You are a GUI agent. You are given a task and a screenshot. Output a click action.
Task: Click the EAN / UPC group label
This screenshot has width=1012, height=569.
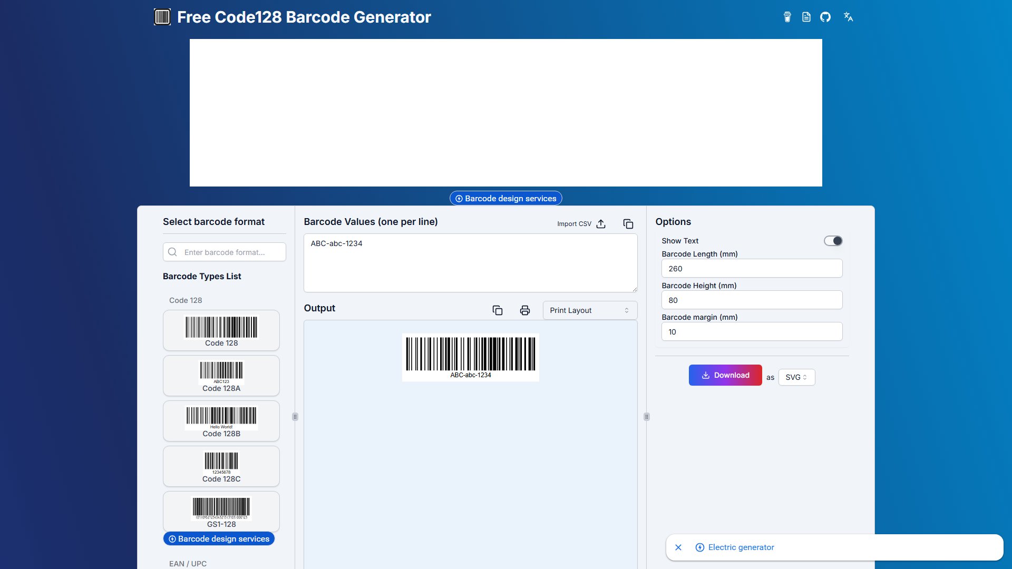[188, 564]
